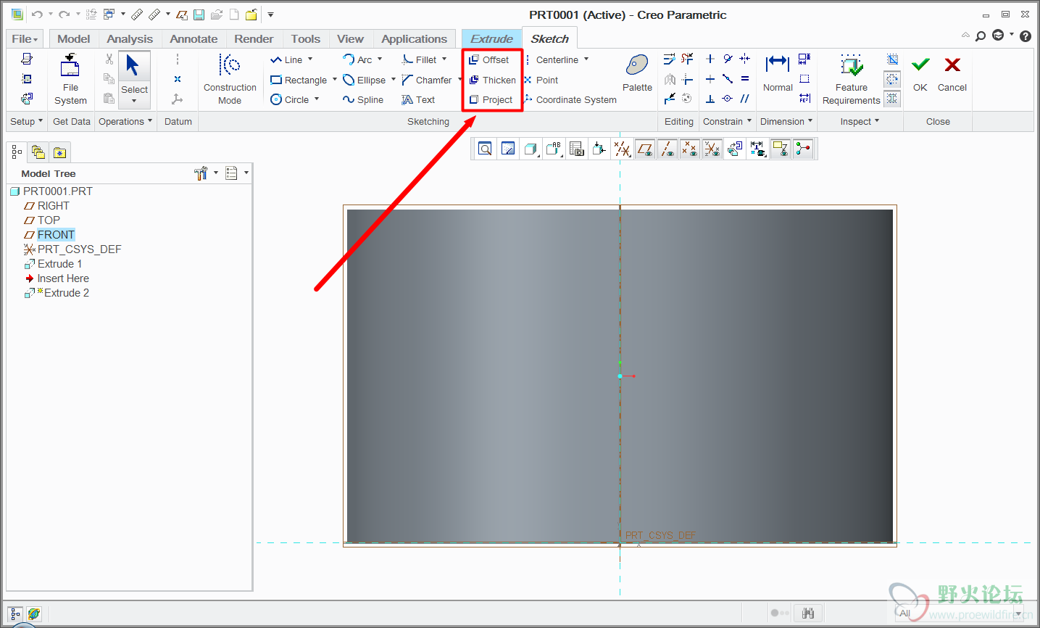This screenshot has height=628, width=1040.
Task: Click the Modify editing icon
Action: (670, 59)
